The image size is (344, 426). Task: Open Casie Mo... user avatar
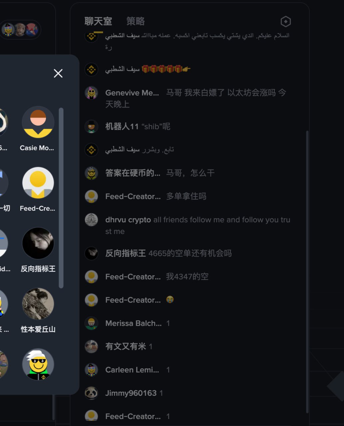point(38,122)
